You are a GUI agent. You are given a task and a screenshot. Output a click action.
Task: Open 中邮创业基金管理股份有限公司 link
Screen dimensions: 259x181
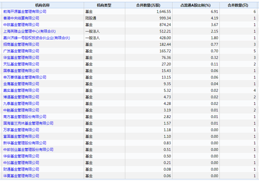tap(28, 150)
